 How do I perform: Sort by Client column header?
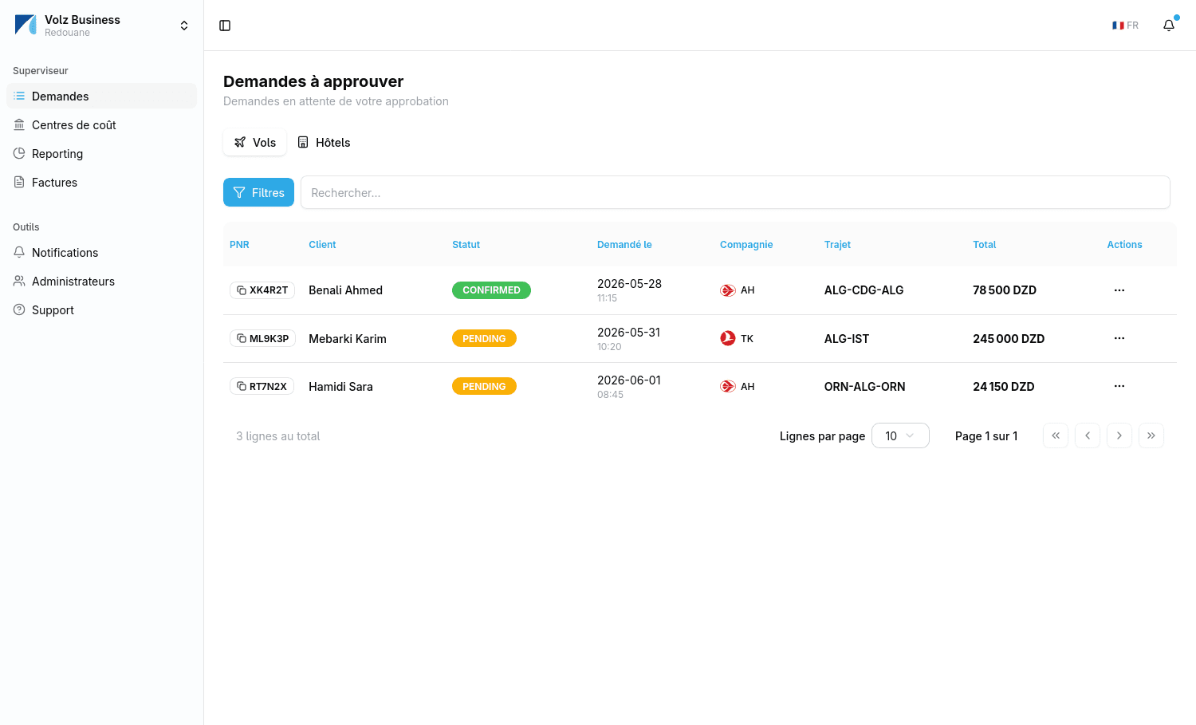click(322, 245)
